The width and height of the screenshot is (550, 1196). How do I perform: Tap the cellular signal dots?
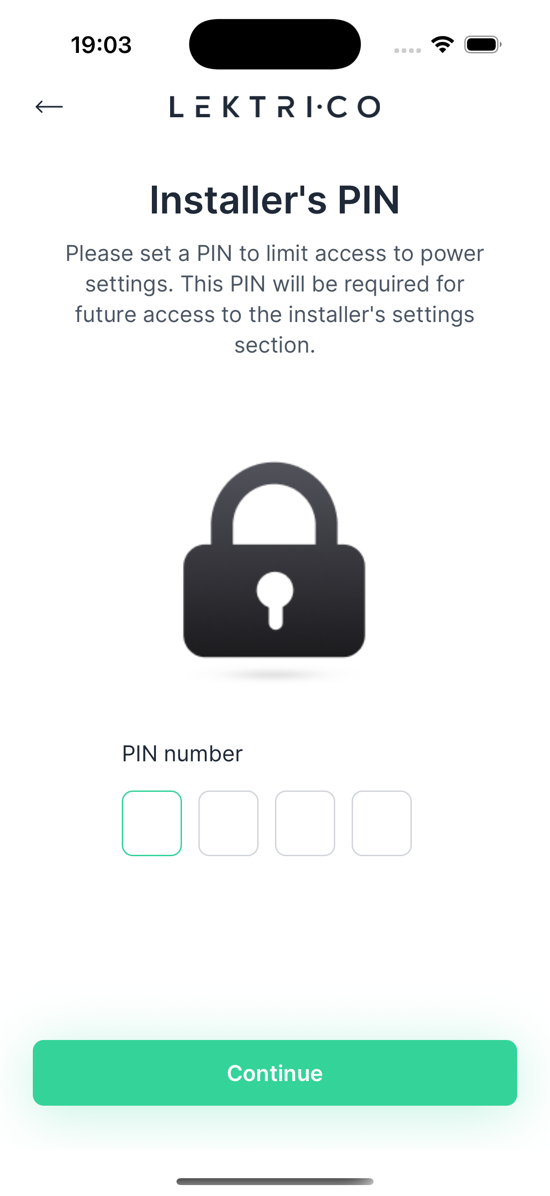point(408,50)
